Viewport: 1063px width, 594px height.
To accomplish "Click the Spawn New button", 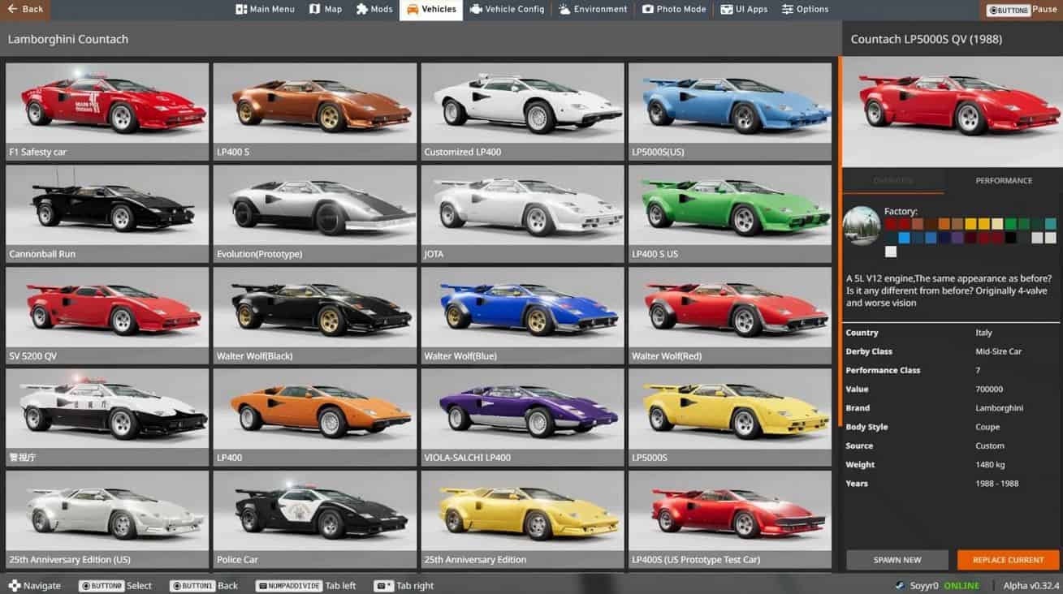I will (897, 560).
